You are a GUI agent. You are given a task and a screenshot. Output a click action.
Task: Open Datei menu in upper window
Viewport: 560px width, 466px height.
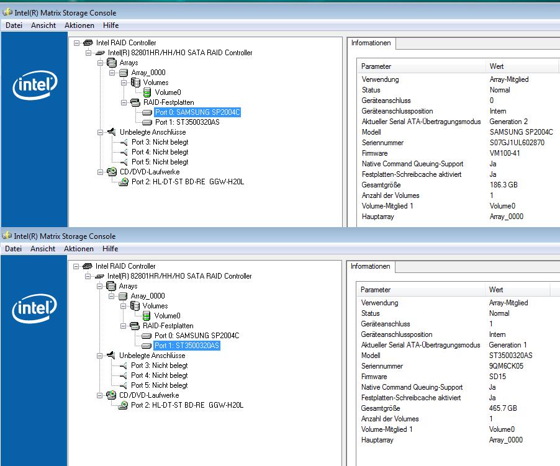point(14,25)
